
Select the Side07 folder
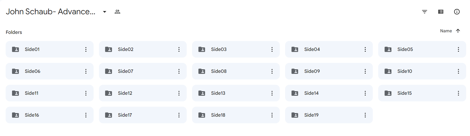(143, 71)
